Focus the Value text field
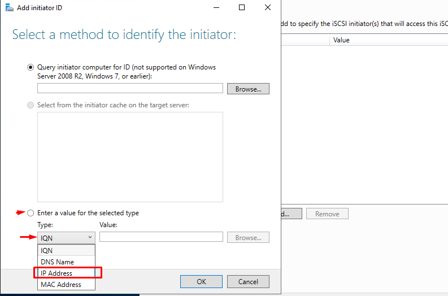This screenshot has height=296, width=448. 161,237
